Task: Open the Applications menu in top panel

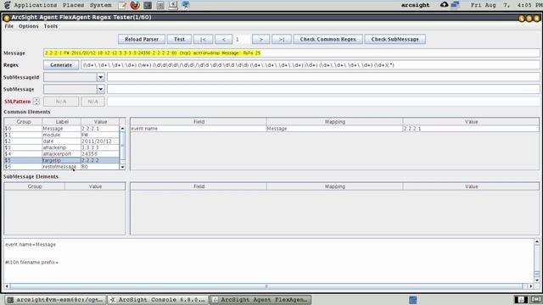Action: (36, 5)
